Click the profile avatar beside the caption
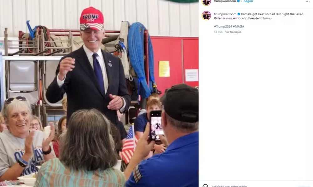Screen dimensions: 313x187 coord(206,16)
